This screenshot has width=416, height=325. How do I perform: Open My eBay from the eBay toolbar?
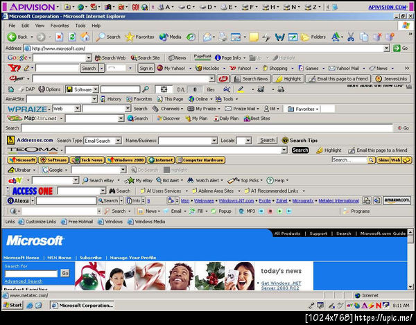(138, 181)
